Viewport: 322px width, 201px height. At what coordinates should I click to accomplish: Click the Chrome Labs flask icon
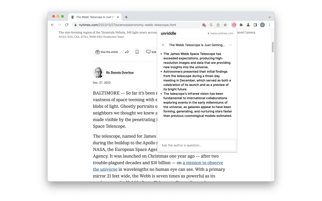click(x=248, y=25)
